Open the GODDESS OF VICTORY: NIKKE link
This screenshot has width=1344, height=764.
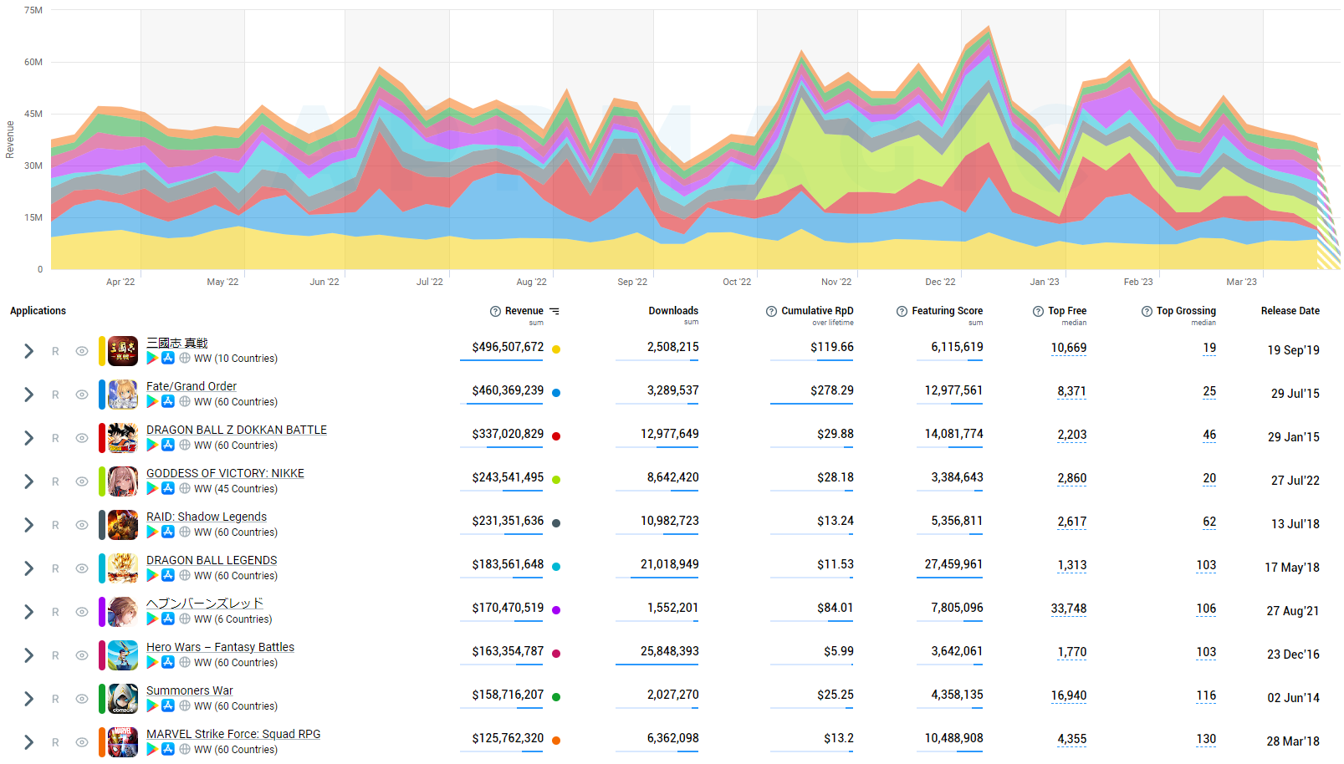(x=225, y=473)
